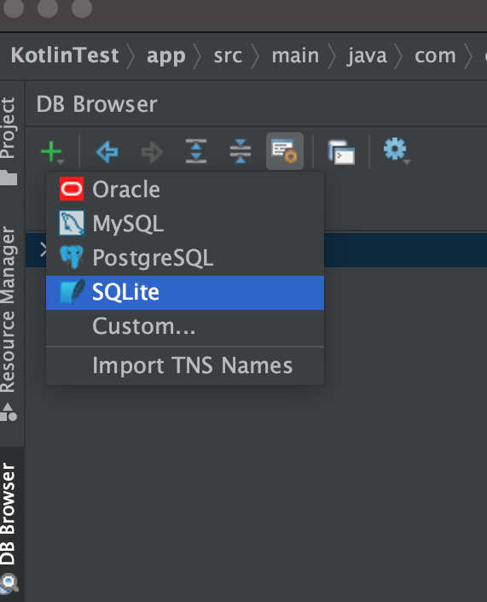Click java in the breadcrumb path

point(367,56)
